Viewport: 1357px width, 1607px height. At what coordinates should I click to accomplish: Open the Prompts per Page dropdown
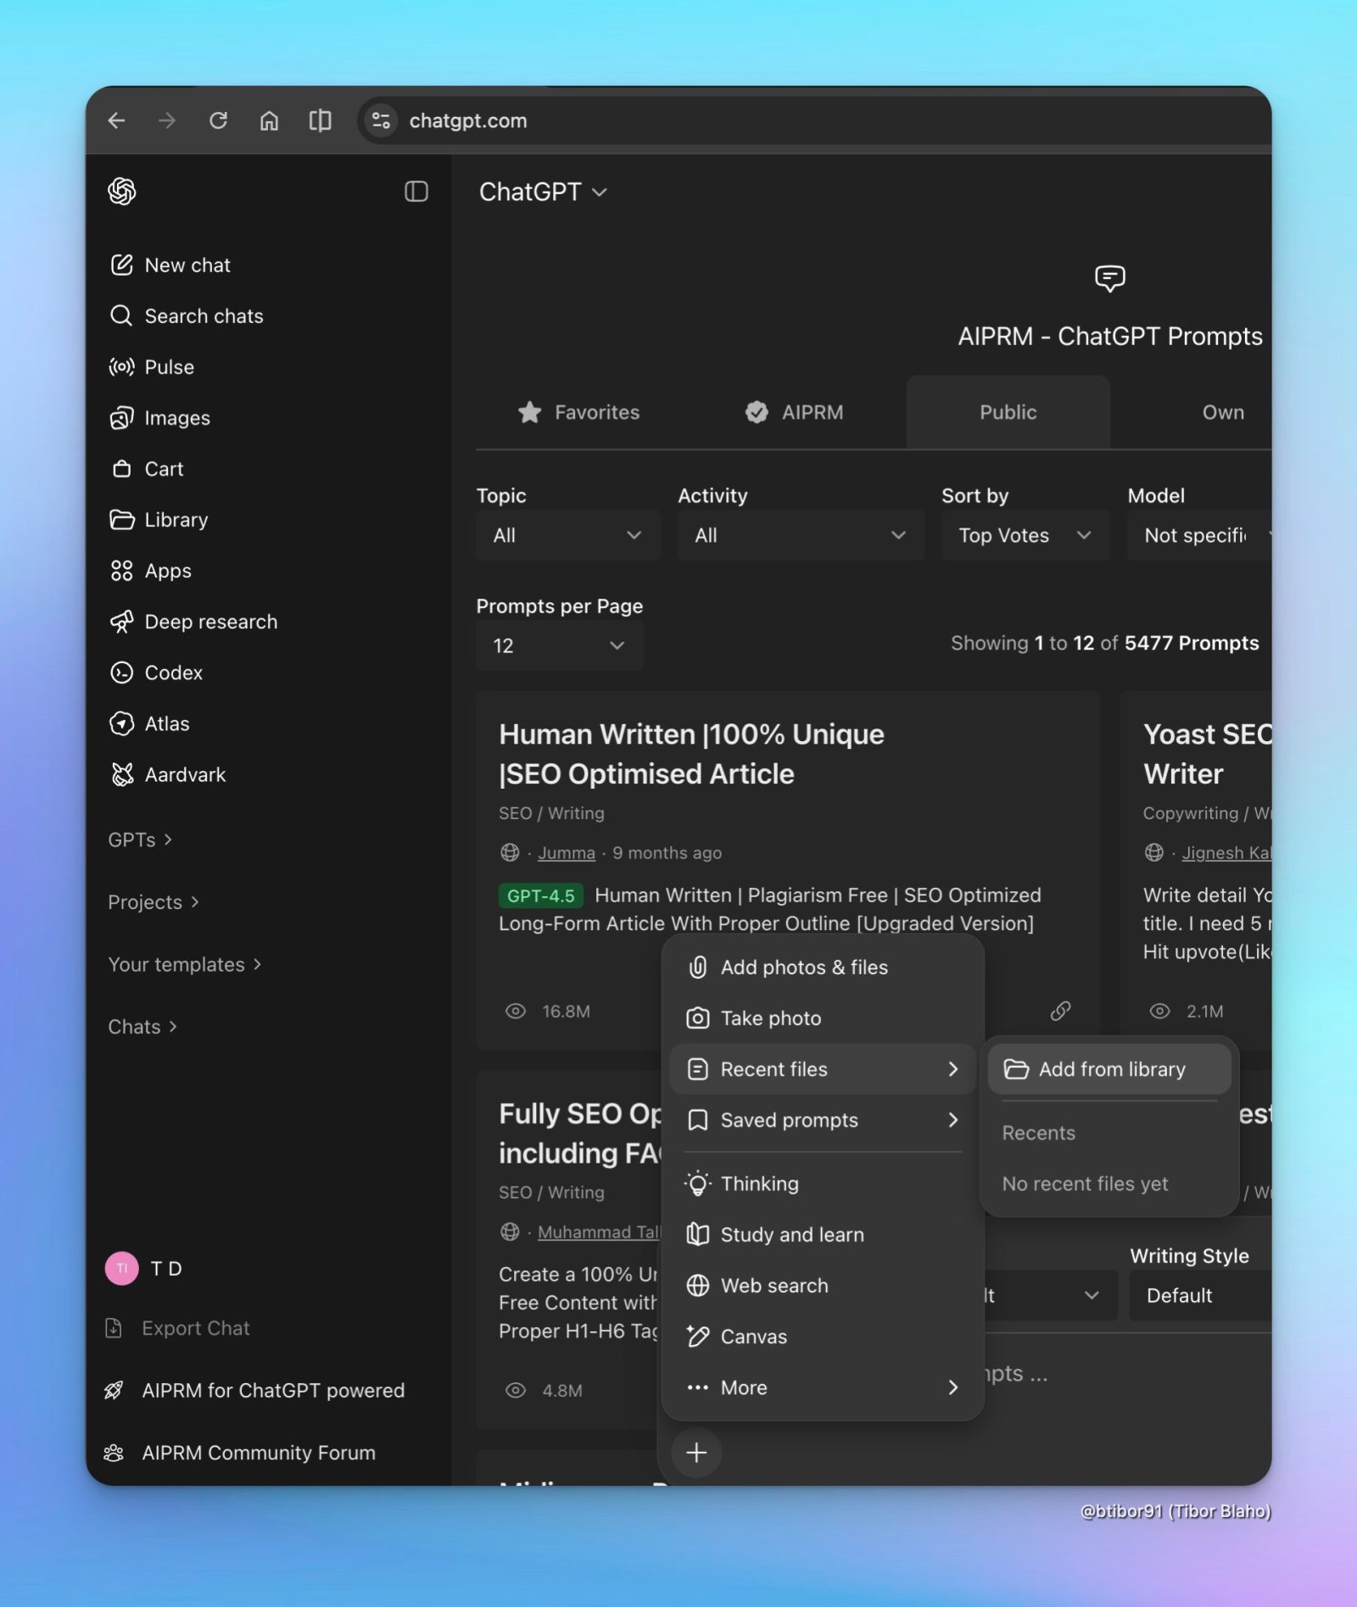(559, 645)
